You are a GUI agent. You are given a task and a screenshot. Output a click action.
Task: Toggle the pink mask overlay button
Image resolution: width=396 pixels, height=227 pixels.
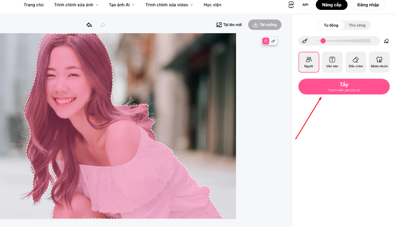[266, 41]
